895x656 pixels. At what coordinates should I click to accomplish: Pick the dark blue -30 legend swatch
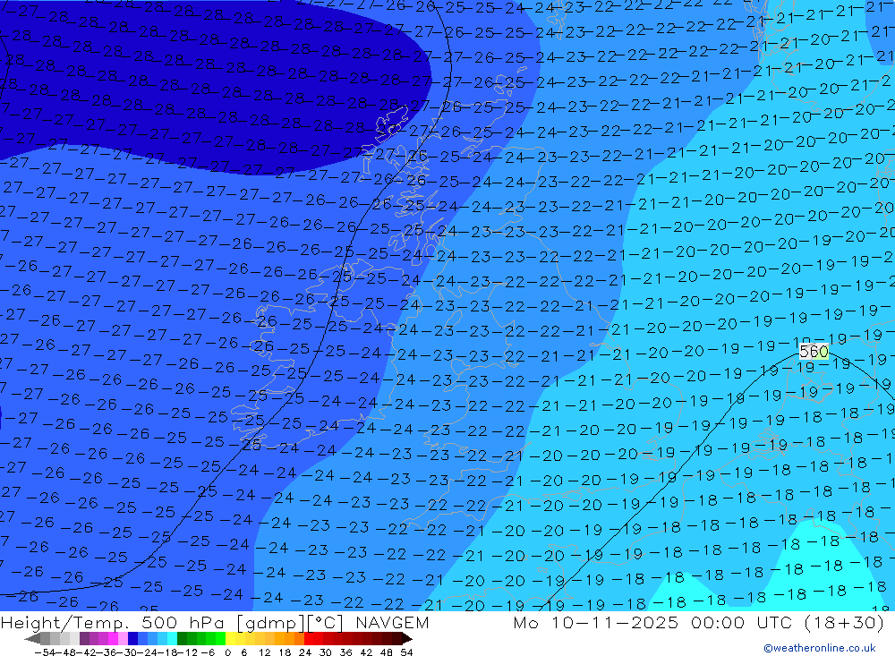click(132, 638)
